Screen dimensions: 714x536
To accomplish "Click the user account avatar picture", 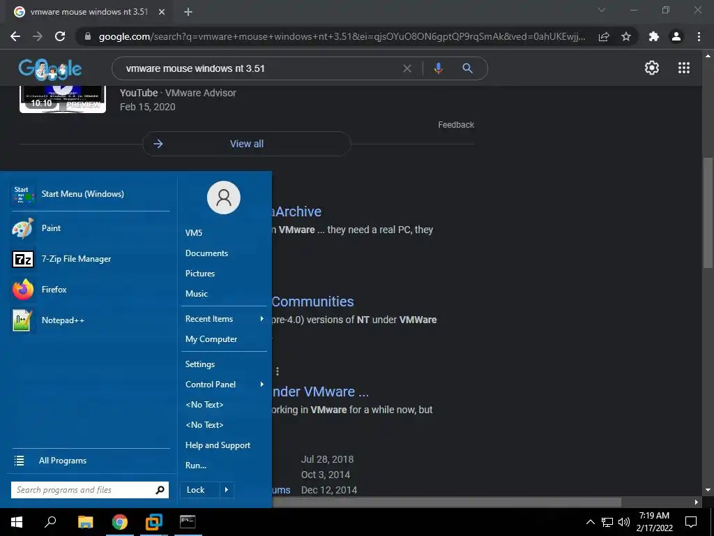I will tap(224, 198).
